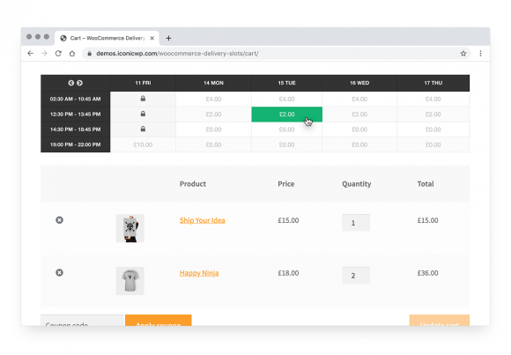Go to previous delivery dates arrow

click(71, 83)
